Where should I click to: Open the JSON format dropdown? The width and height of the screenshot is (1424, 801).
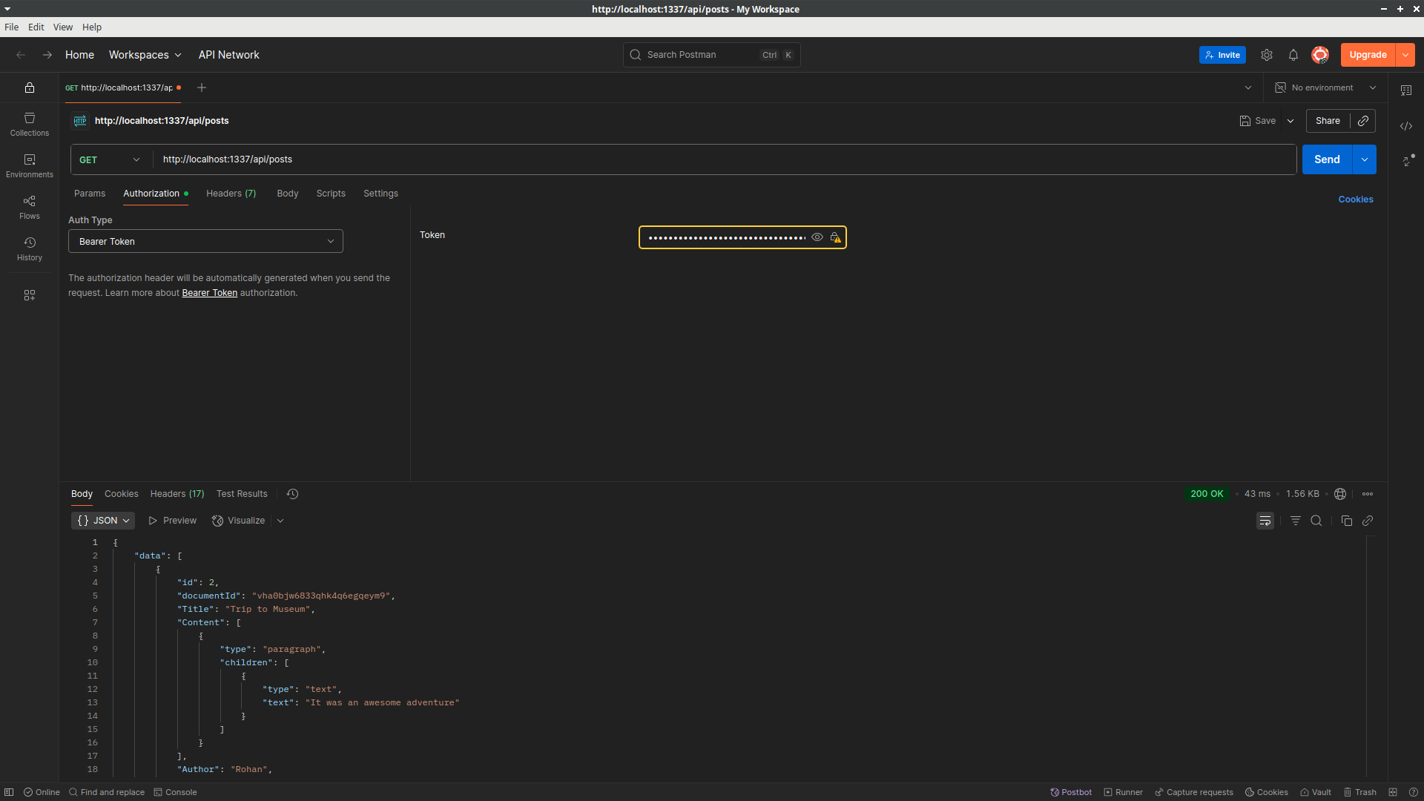click(x=103, y=521)
